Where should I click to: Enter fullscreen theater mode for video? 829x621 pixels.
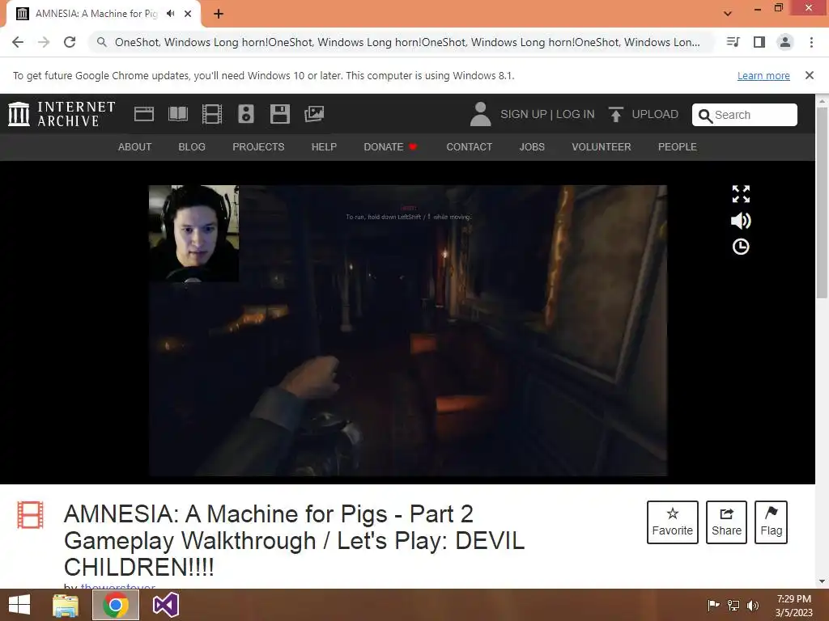pyautogui.click(x=741, y=194)
